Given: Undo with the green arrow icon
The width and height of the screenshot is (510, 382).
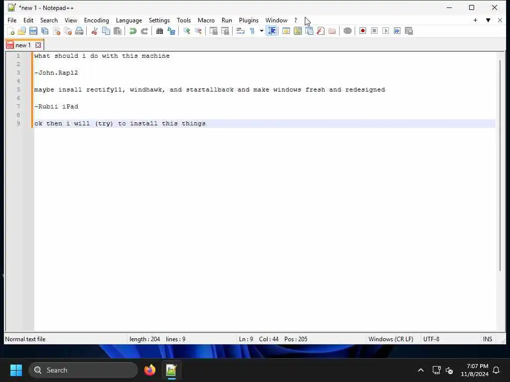Looking at the screenshot, I should coord(132,31).
